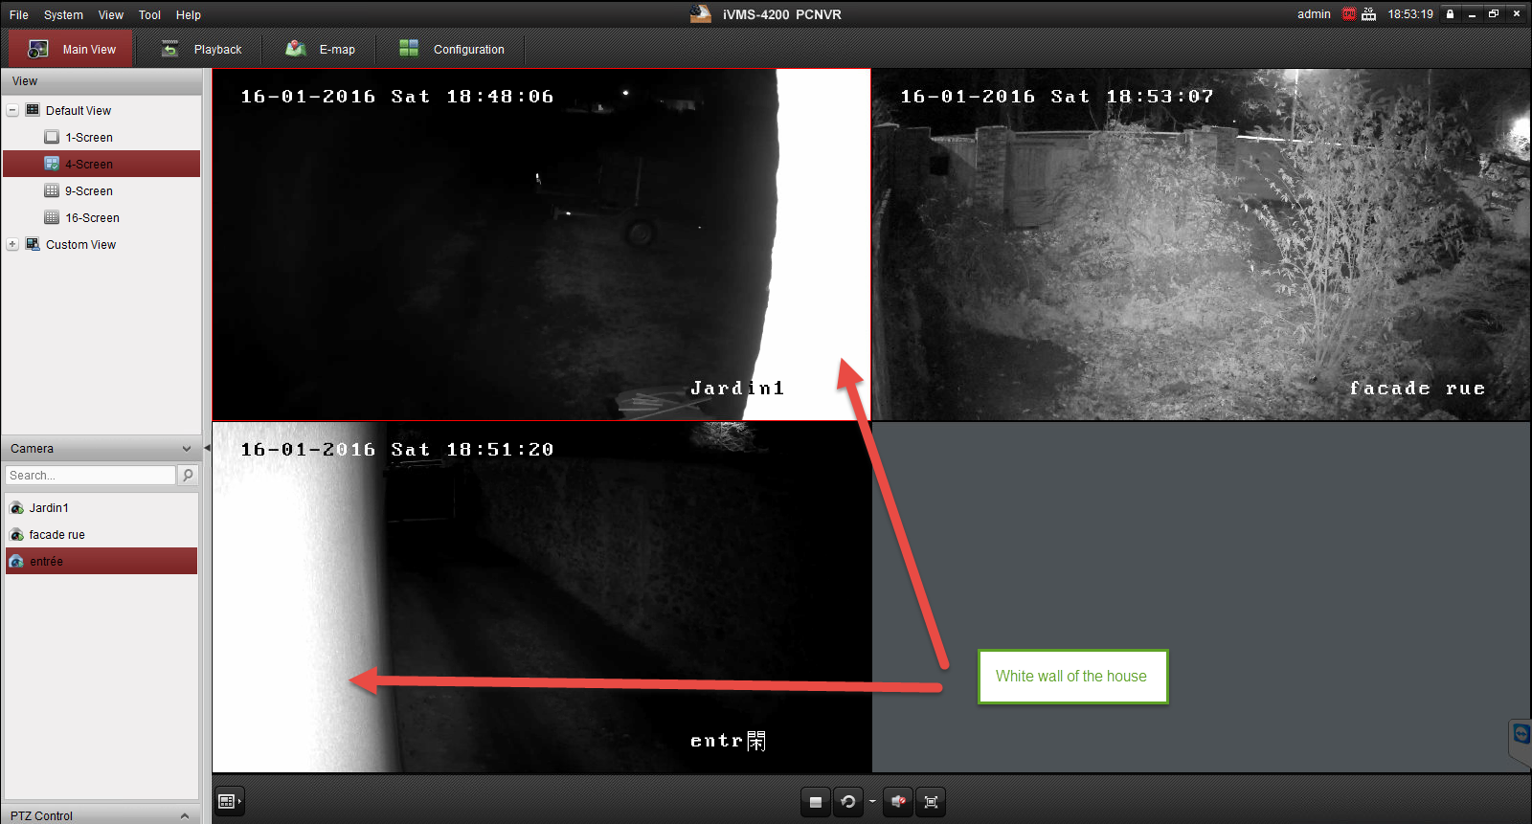
Task: Click the red CPU usage indicator
Action: click(1349, 14)
